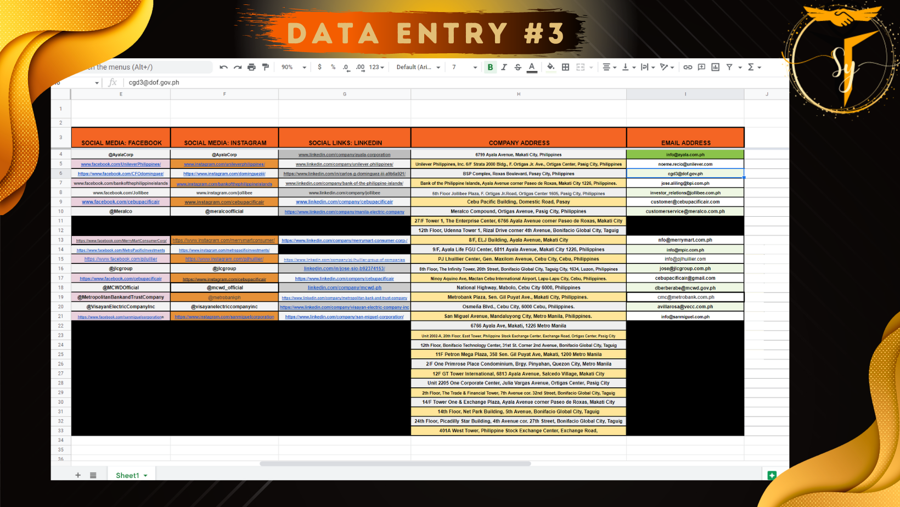Select the SOCIAL LINKS: LINKEDIN header cell
900x507 pixels.
(x=345, y=138)
